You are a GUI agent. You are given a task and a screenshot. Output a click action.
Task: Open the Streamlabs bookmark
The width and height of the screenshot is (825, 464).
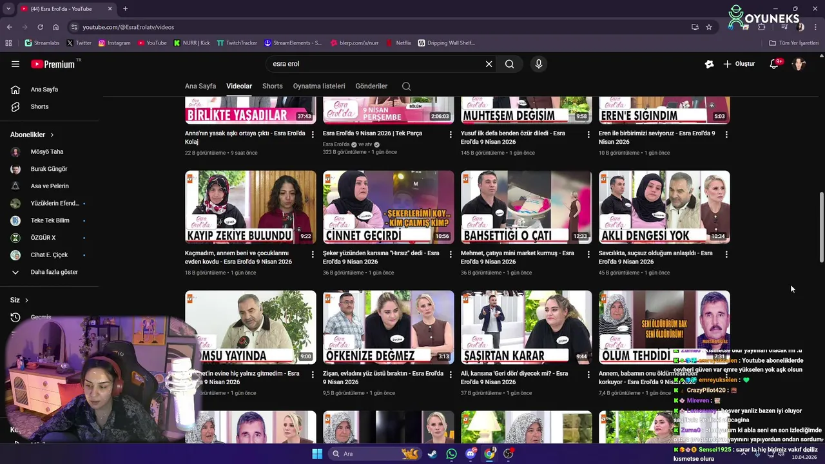[x=43, y=43]
